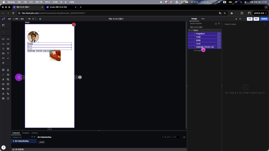Image resolution: width=269 pixels, height=151 pixels.
Task: Click the collection key search input field
Action: pos(170,137)
